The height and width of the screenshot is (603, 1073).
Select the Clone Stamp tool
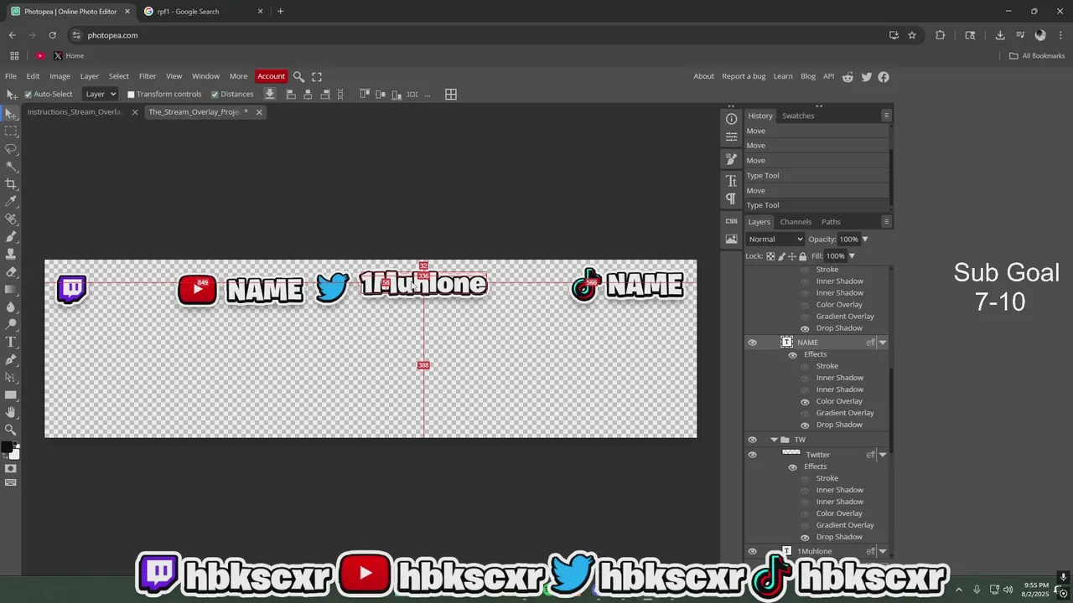tap(11, 254)
